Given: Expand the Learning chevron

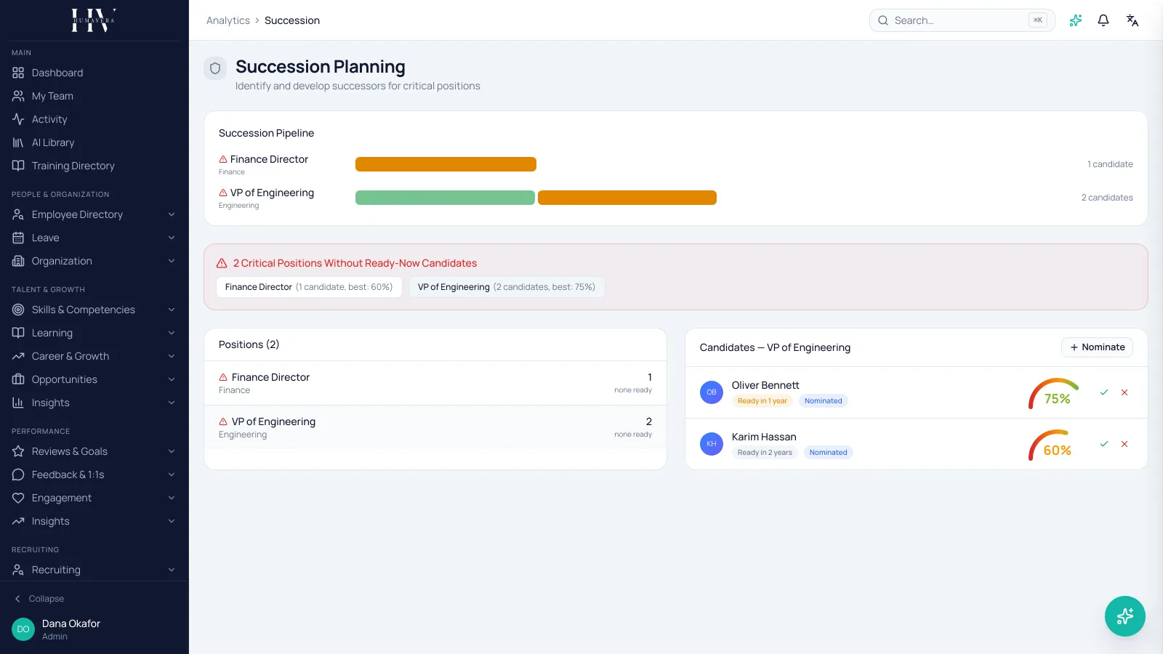Looking at the screenshot, I should (172, 333).
